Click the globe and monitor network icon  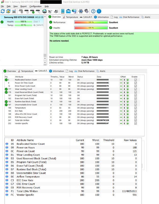[x=74, y=11]
